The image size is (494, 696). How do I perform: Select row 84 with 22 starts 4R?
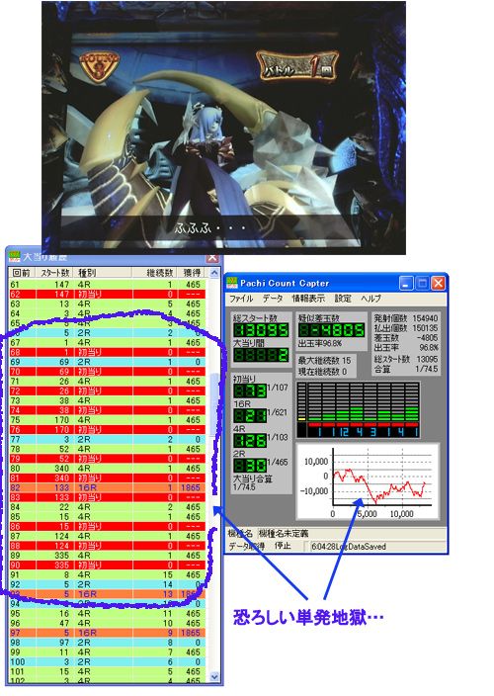108,507
